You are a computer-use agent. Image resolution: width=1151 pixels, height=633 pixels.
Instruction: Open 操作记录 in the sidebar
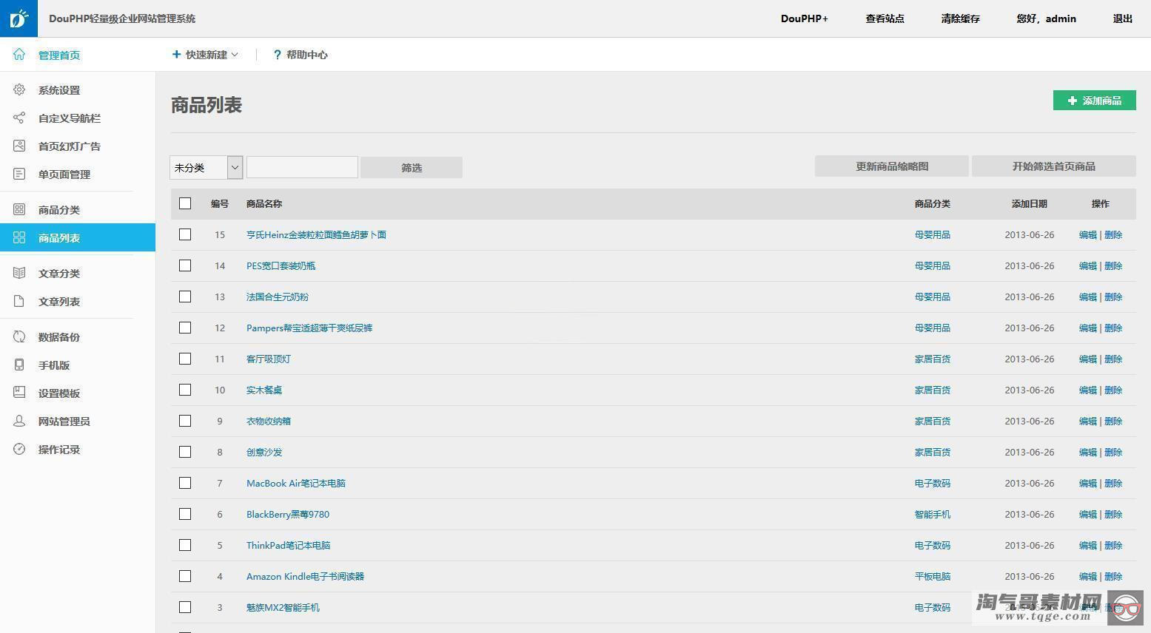coord(59,450)
